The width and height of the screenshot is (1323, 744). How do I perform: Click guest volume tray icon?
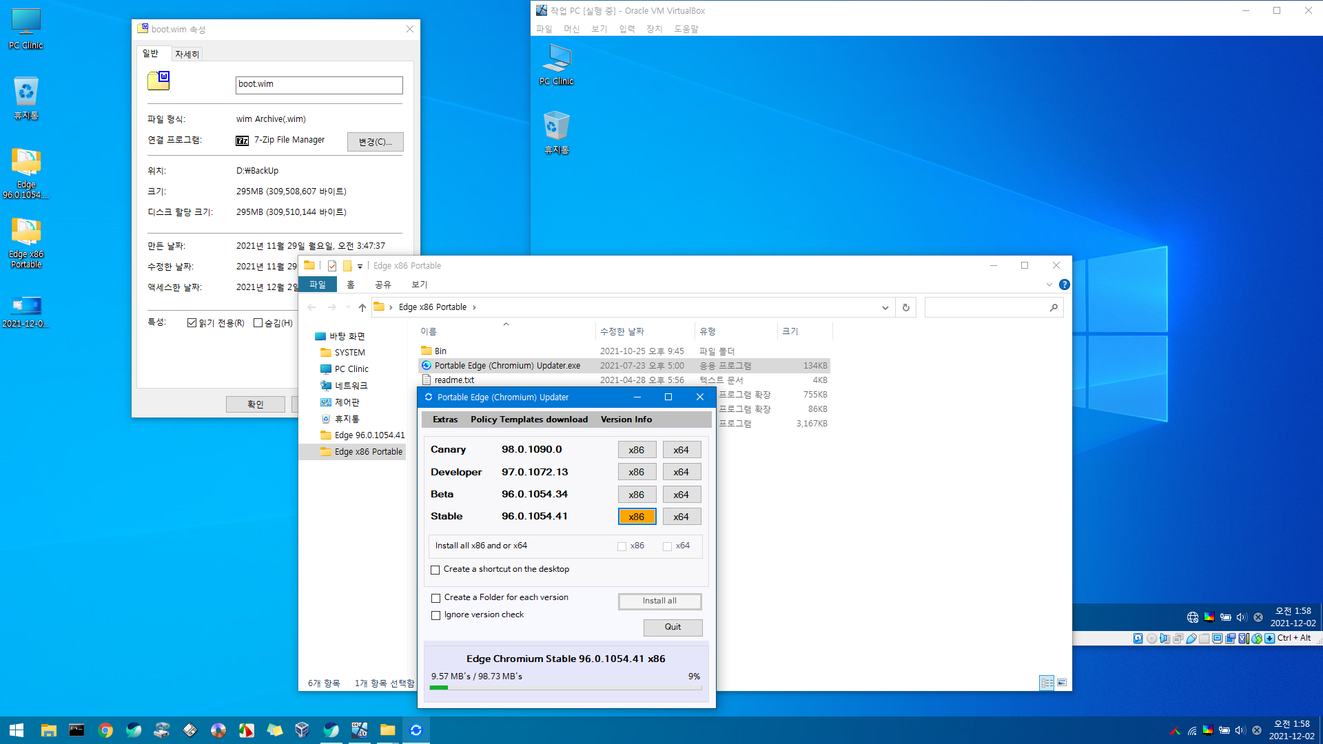1242,617
